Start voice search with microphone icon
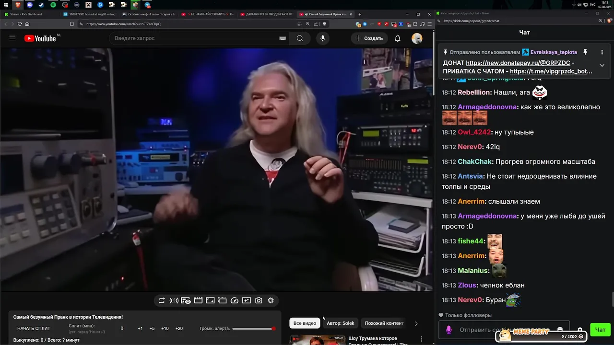The image size is (614, 345). click(322, 38)
